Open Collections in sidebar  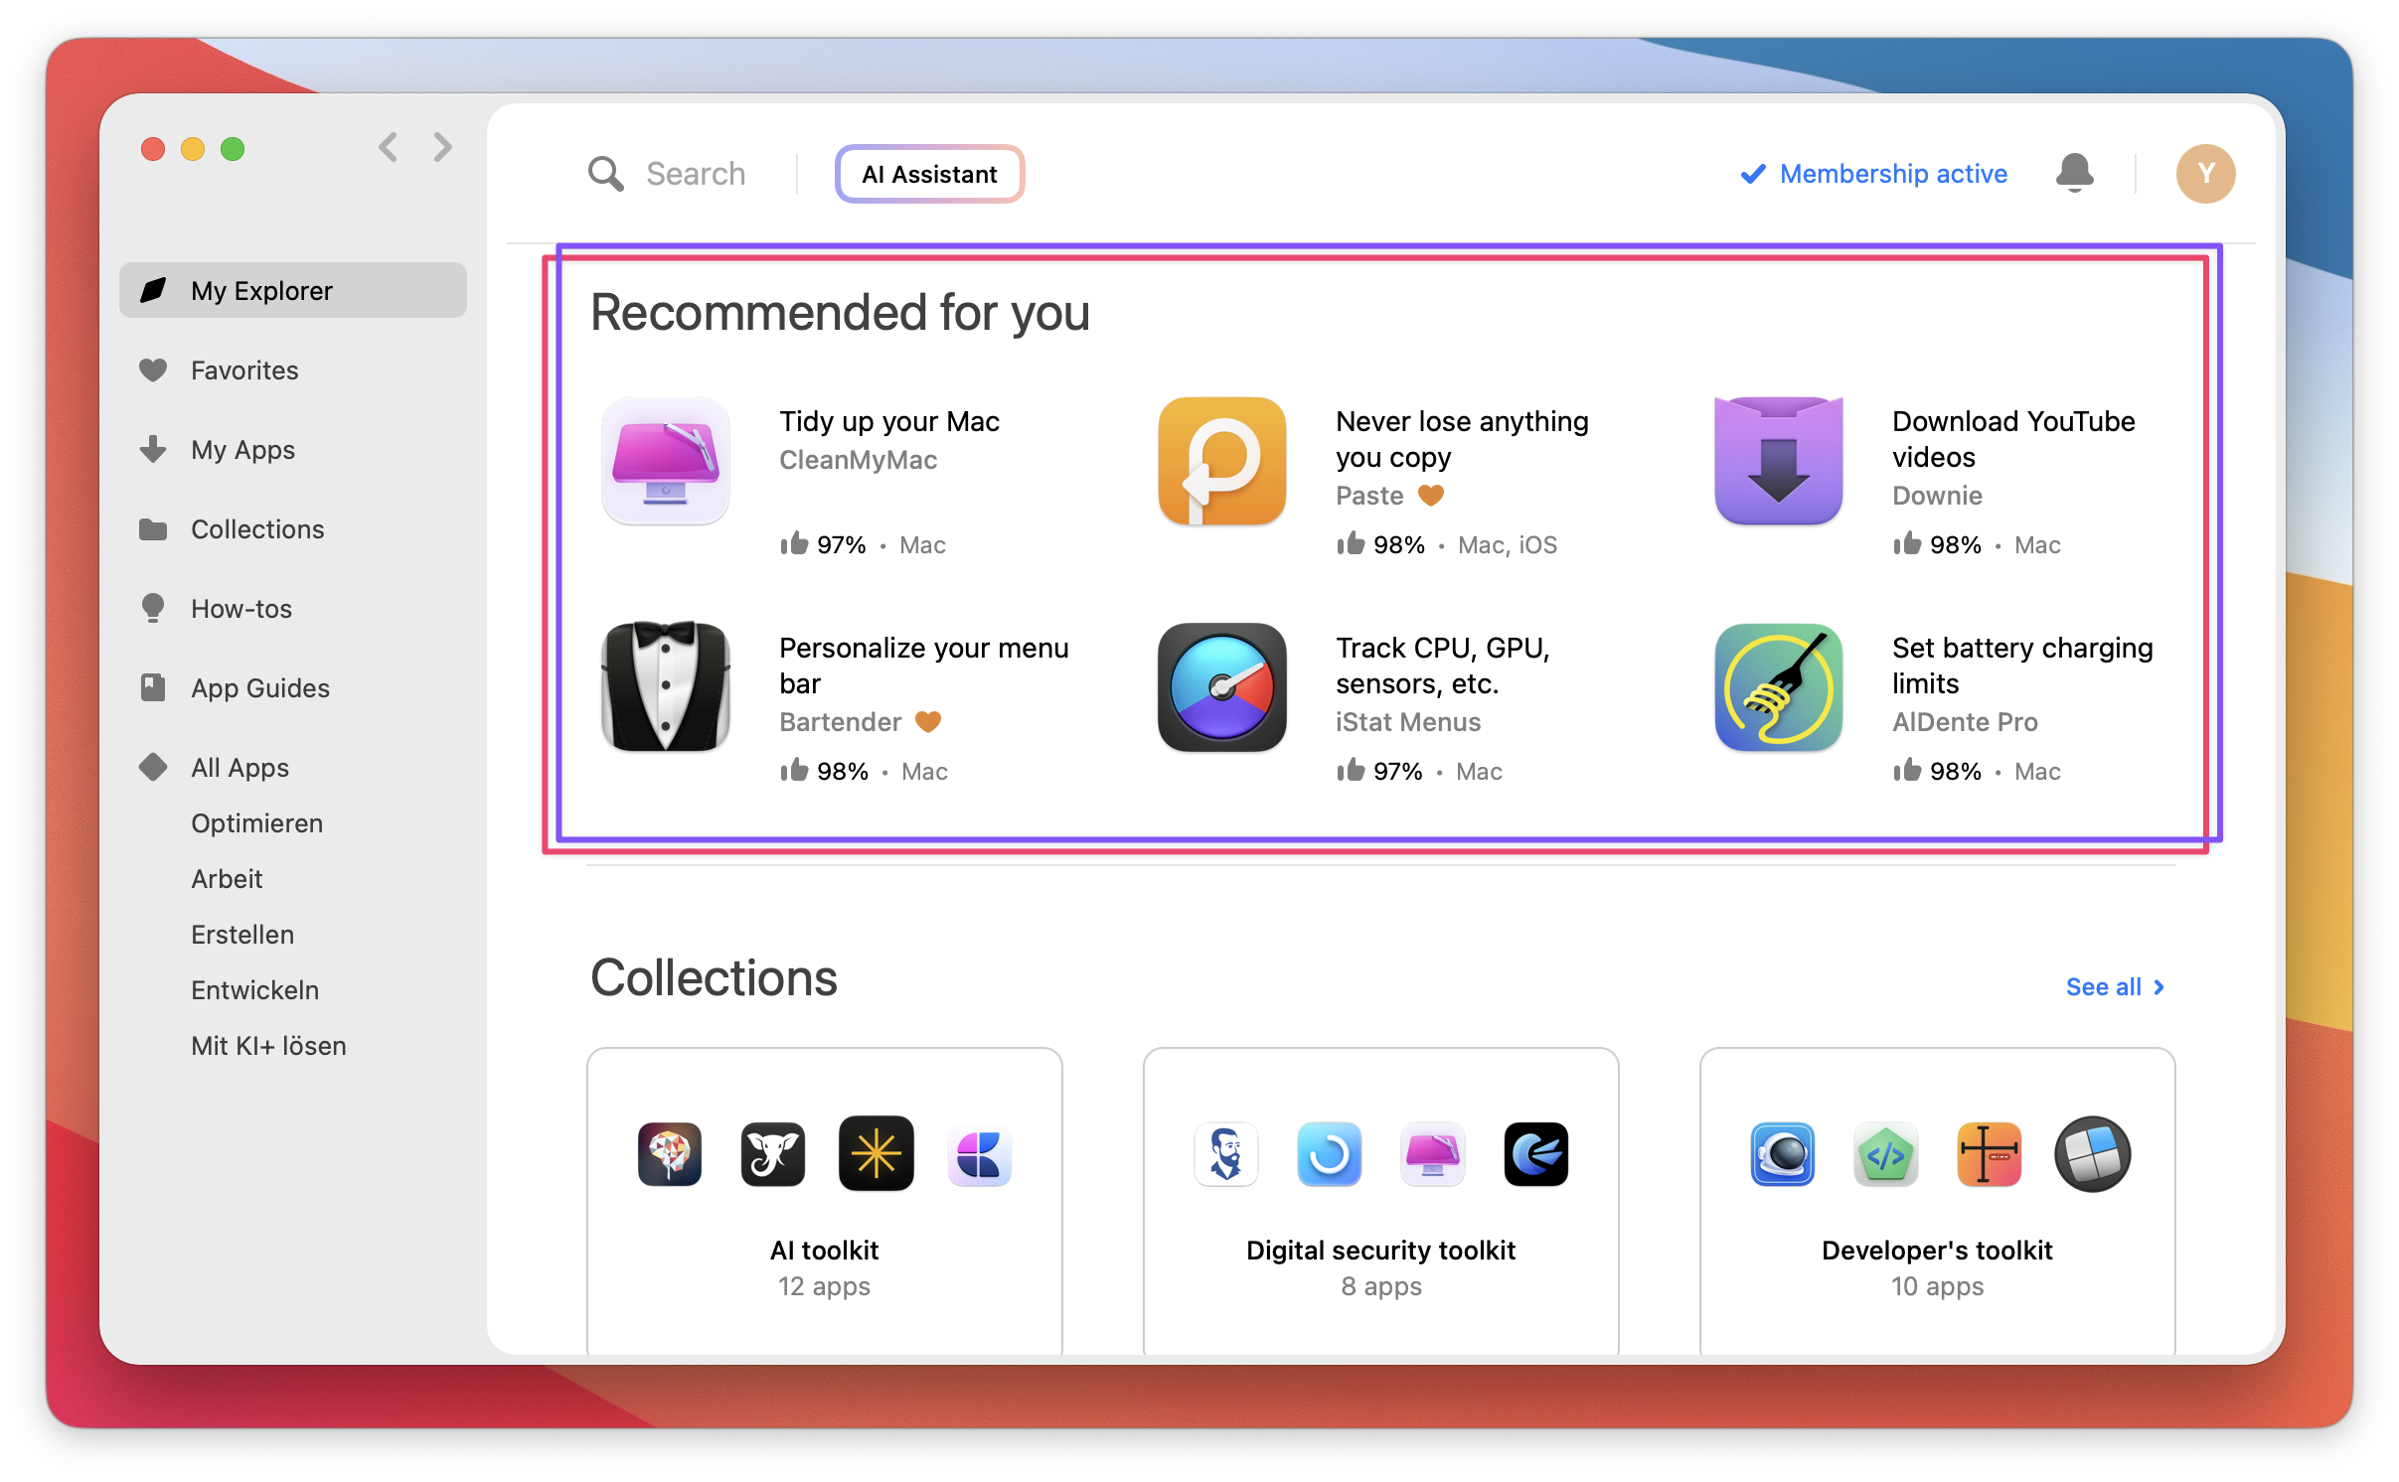click(x=293, y=528)
